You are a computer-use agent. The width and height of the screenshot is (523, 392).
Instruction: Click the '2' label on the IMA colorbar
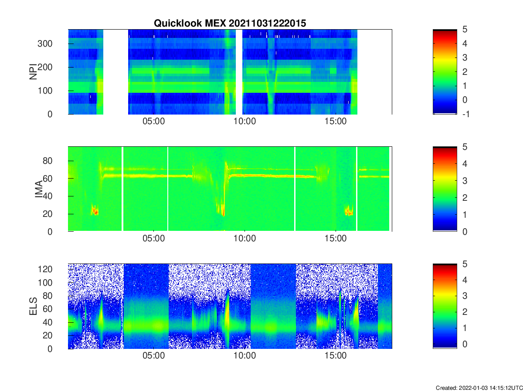(x=465, y=197)
